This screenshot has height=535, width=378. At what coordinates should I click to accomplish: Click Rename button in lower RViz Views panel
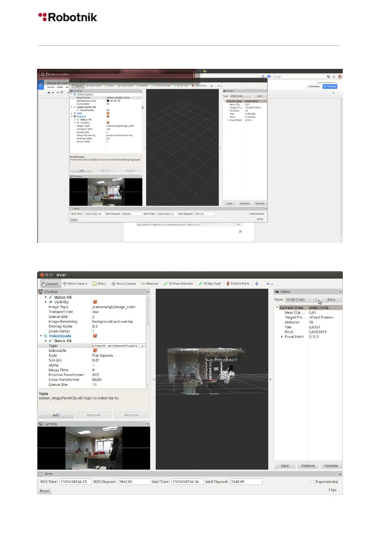[331, 466]
